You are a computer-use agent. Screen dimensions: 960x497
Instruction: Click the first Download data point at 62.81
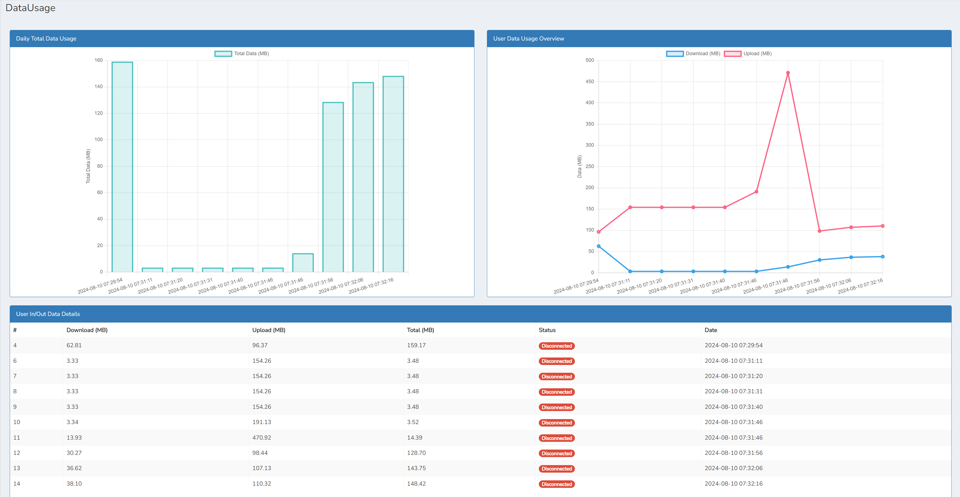pos(598,246)
